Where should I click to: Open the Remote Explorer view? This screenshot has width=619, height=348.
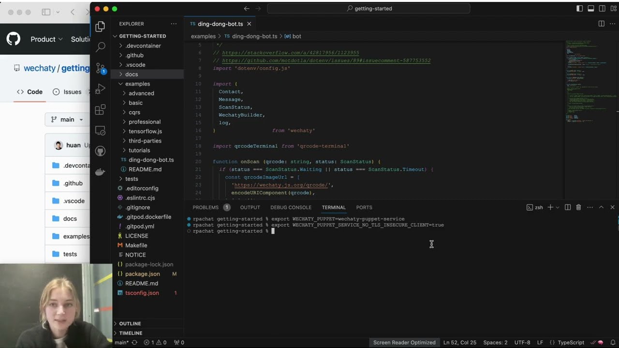[x=100, y=130]
